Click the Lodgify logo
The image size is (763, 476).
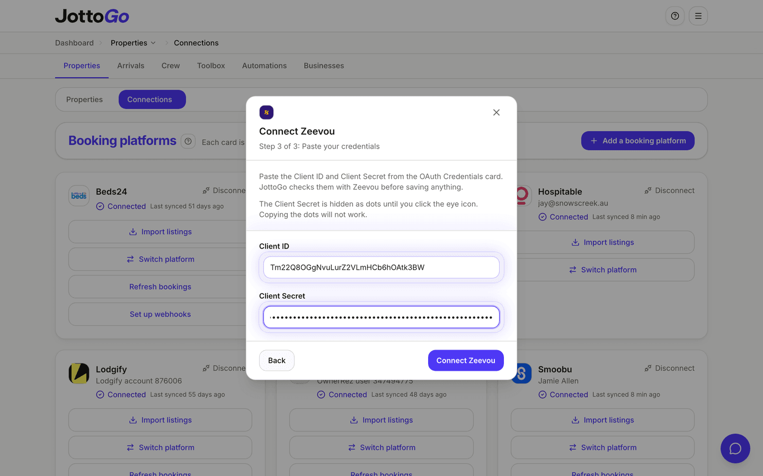click(x=79, y=373)
